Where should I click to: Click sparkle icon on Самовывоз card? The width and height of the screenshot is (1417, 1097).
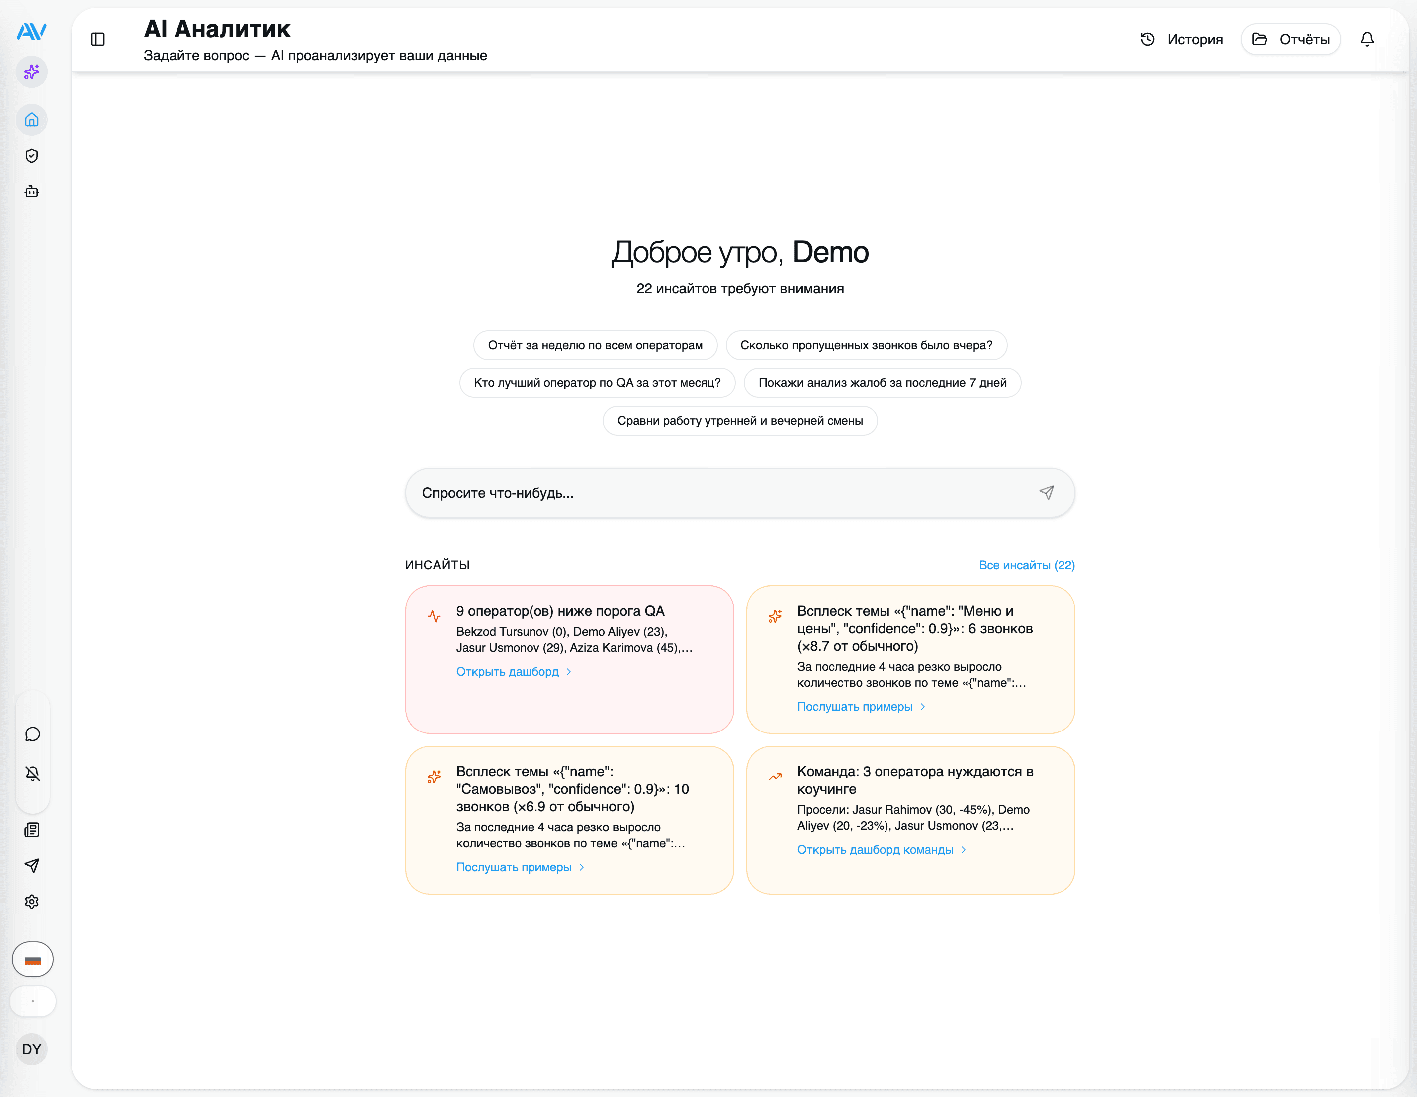point(434,776)
